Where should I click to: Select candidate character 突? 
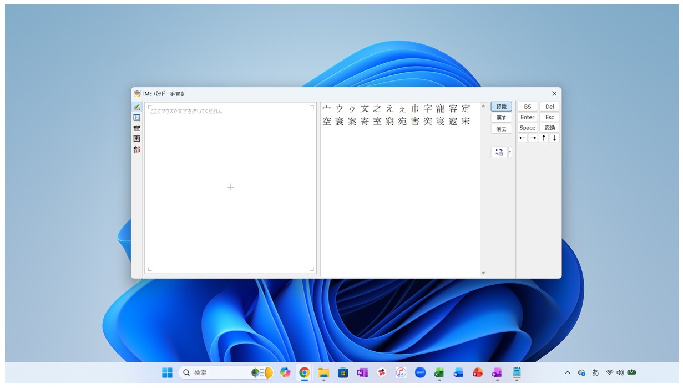428,122
